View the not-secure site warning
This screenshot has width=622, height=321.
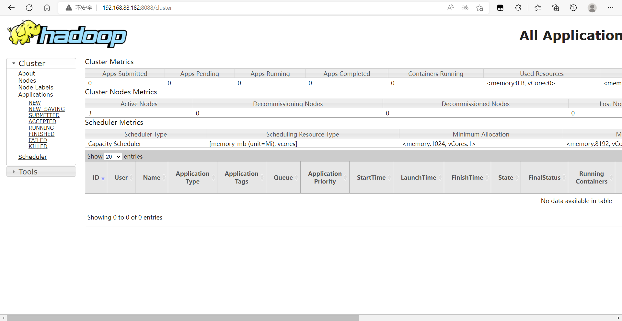coord(79,8)
